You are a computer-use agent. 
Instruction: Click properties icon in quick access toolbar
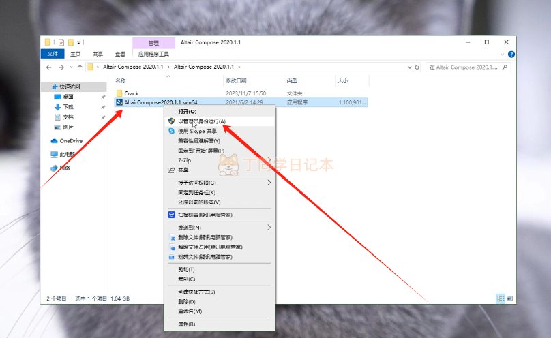click(61, 42)
